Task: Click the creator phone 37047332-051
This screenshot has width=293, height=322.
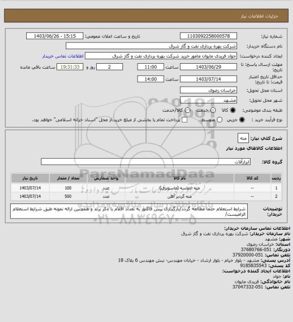Action: pyautogui.click(x=248, y=287)
